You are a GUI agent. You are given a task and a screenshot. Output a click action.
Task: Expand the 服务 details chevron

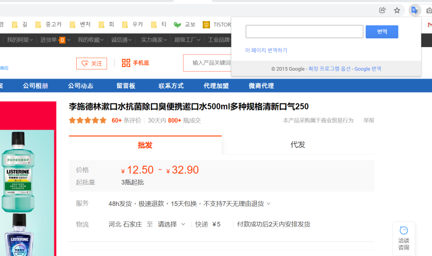pyautogui.click(x=269, y=204)
